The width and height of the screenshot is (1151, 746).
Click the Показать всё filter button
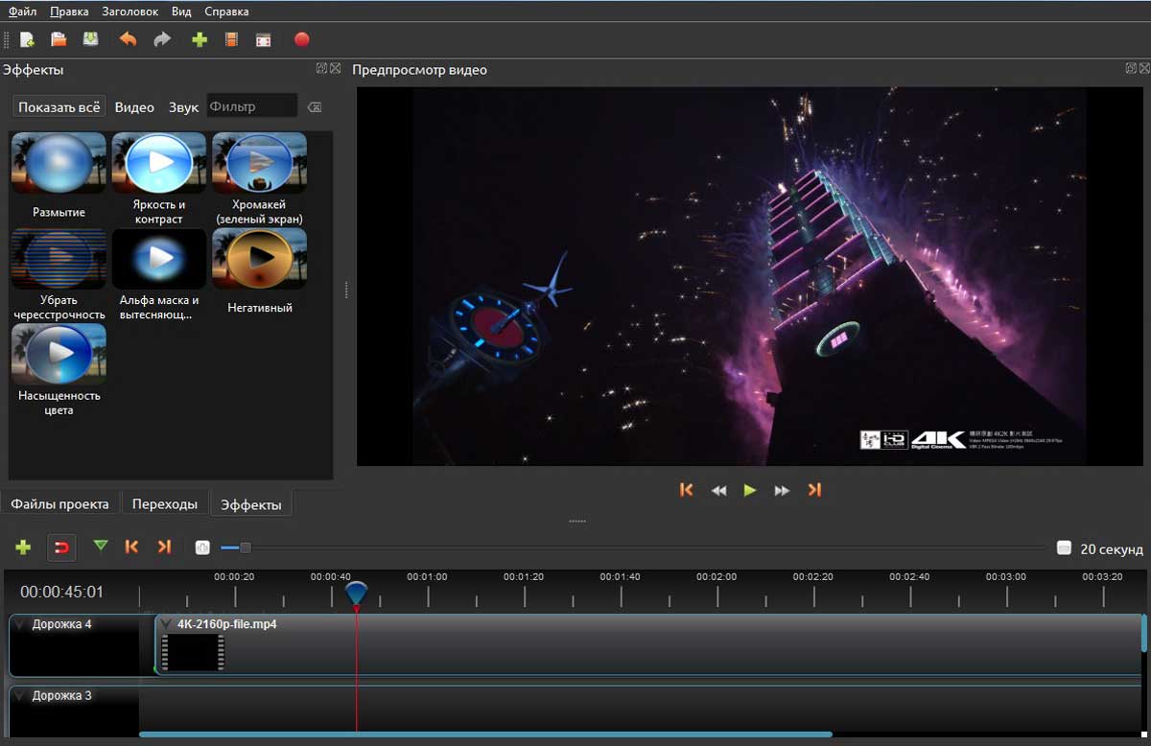point(59,106)
